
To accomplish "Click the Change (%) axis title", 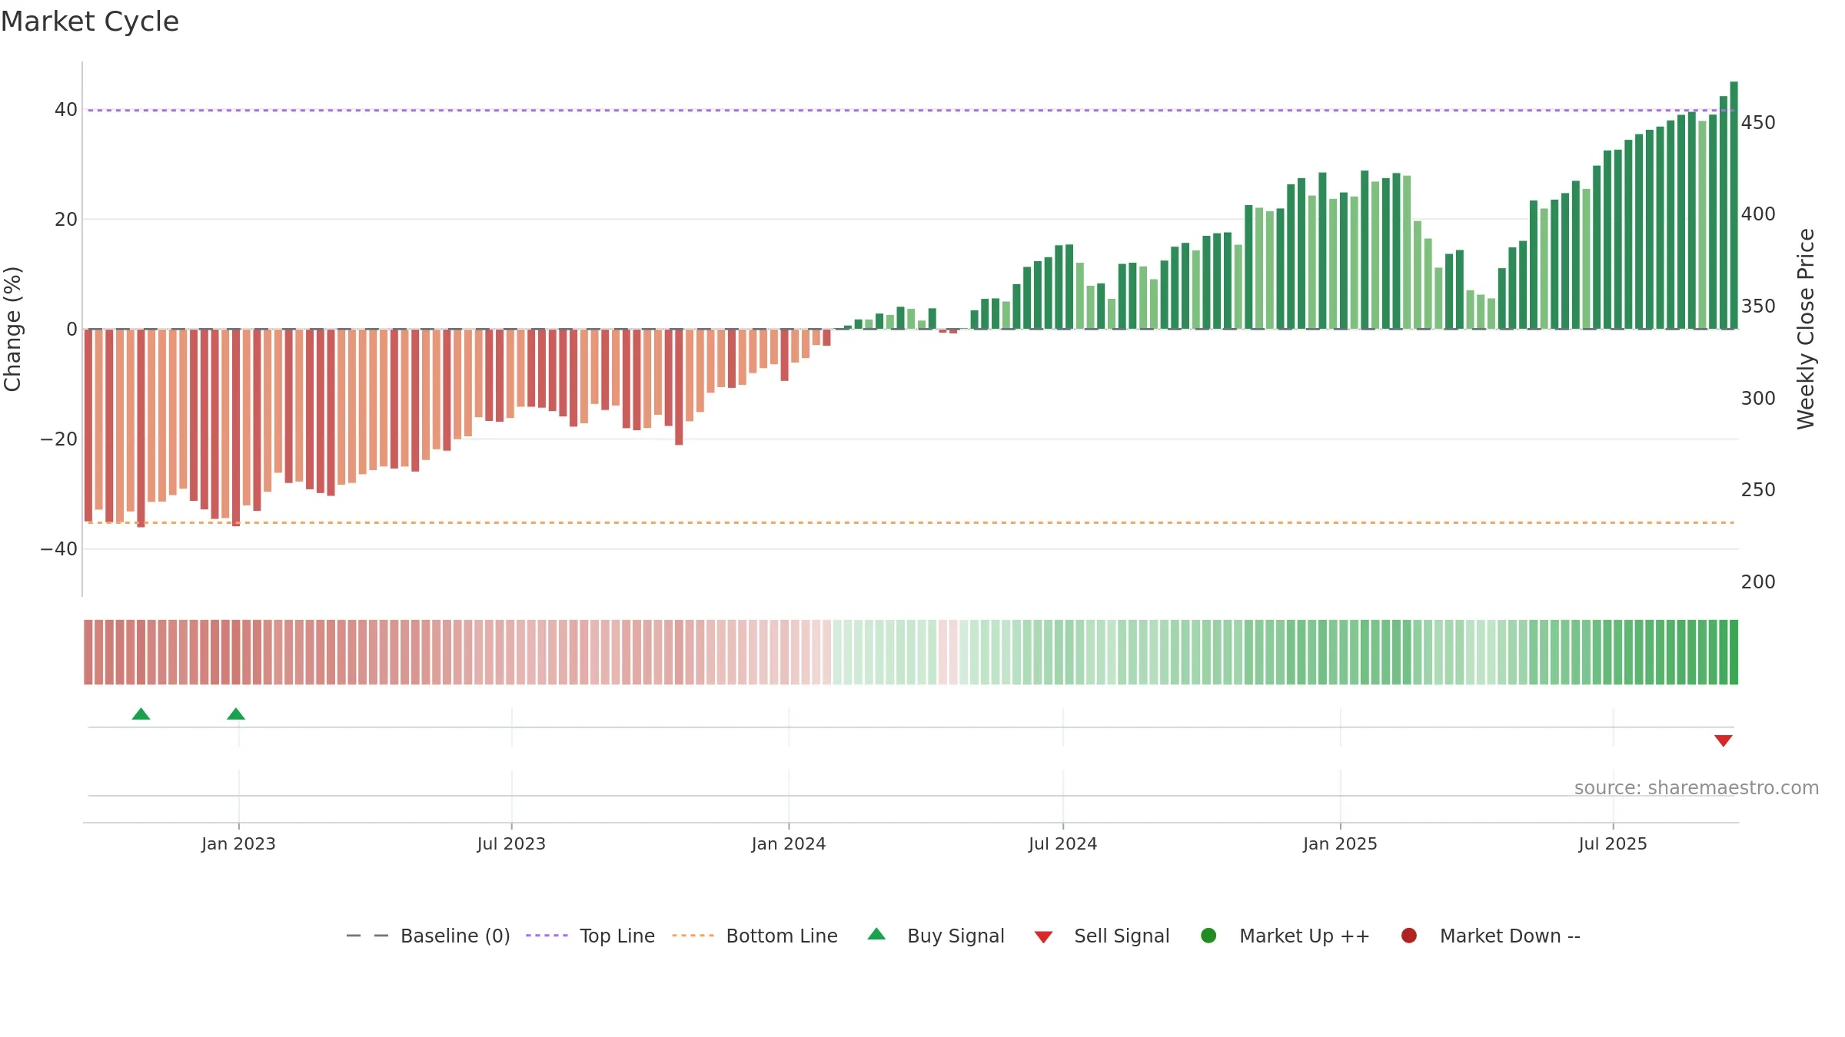I will click(x=12, y=329).
